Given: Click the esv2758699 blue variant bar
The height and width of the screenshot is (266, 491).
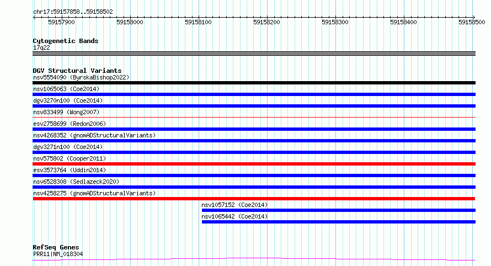Looking at the screenshot, I should [254, 129].
